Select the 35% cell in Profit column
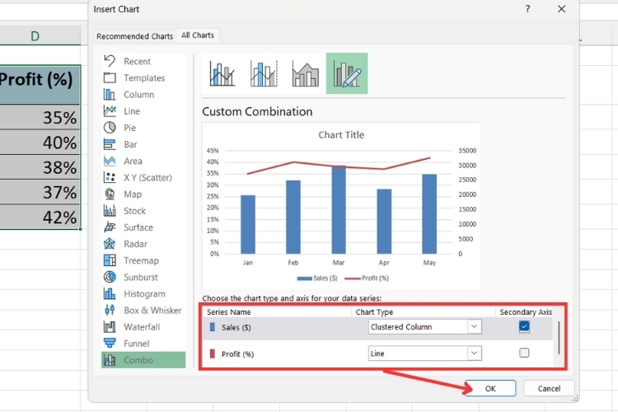Viewport: 618px width, 412px height. pyautogui.click(x=40, y=118)
